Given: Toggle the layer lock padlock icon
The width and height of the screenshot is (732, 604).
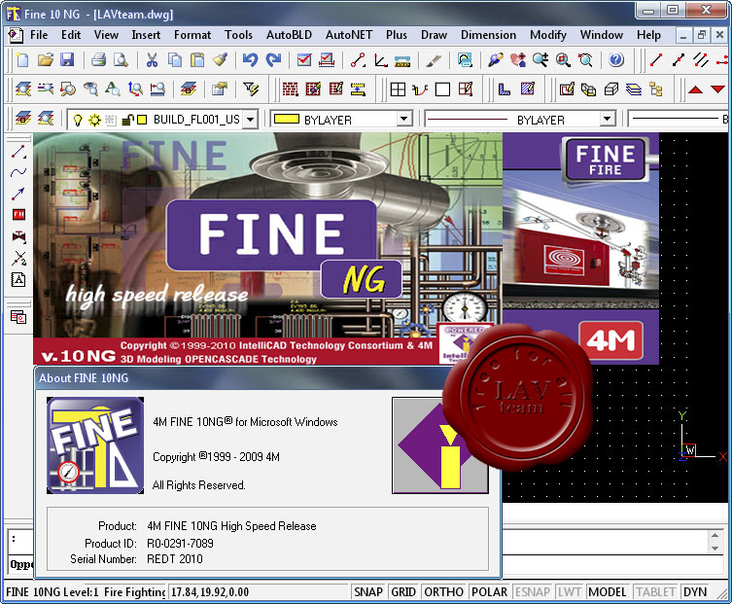Looking at the screenshot, I should point(127,120).
